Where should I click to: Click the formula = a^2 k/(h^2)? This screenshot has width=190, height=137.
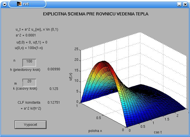pyautogui.click(x=31, y=108)
